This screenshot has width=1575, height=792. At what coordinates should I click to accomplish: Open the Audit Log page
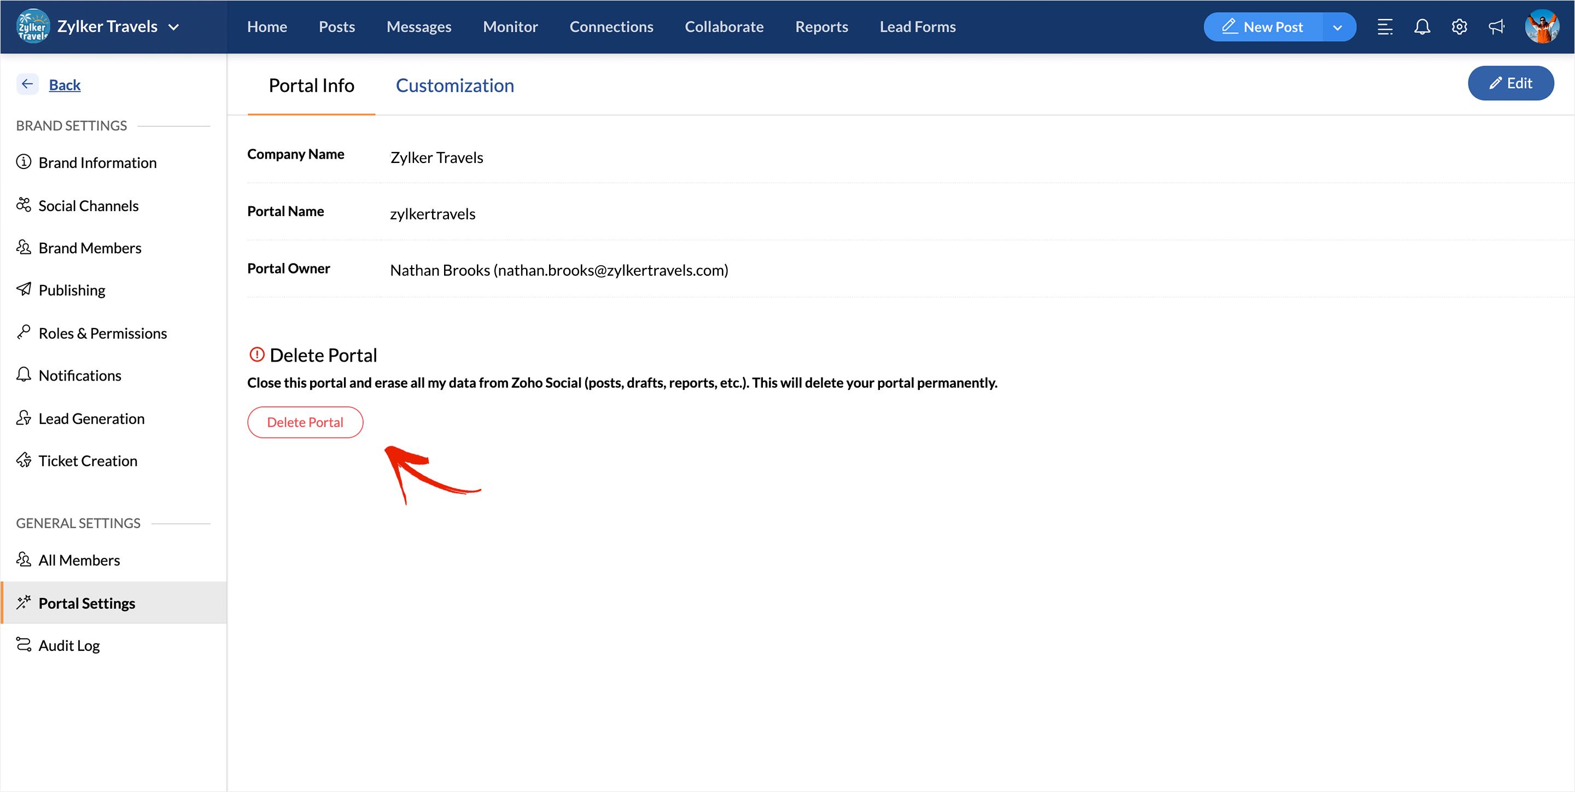pos(68,646)
